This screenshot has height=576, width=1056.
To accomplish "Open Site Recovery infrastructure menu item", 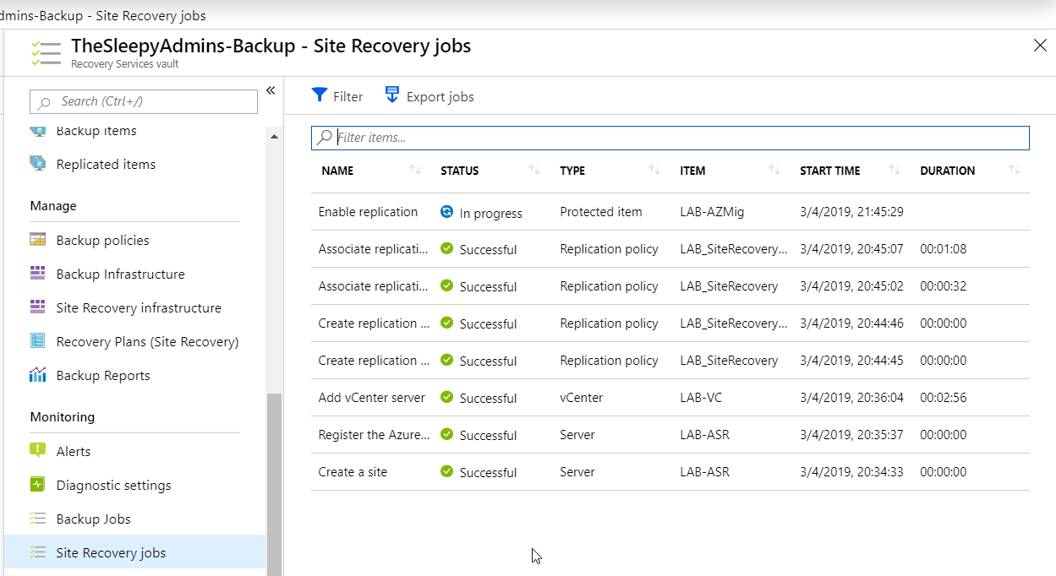I will click(139, 307).
